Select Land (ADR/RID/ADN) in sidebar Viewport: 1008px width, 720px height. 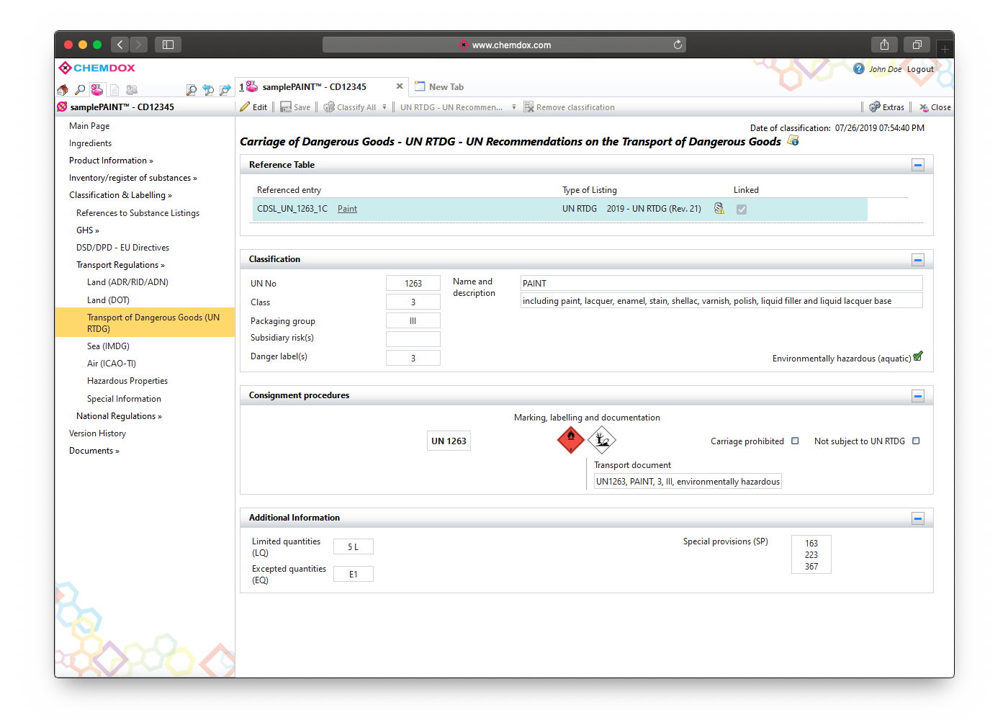(x=127, y=282)
